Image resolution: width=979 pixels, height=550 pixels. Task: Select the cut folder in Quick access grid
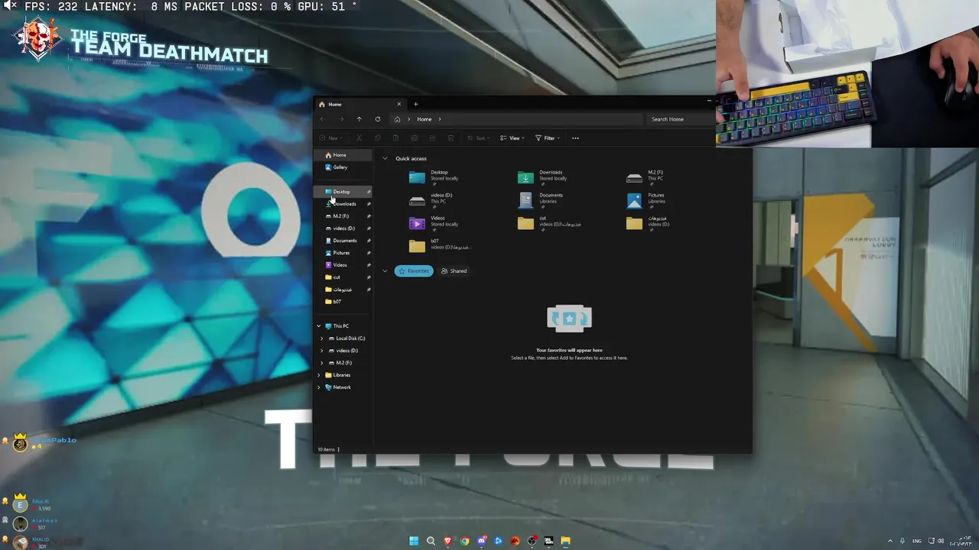pos(549,223)
